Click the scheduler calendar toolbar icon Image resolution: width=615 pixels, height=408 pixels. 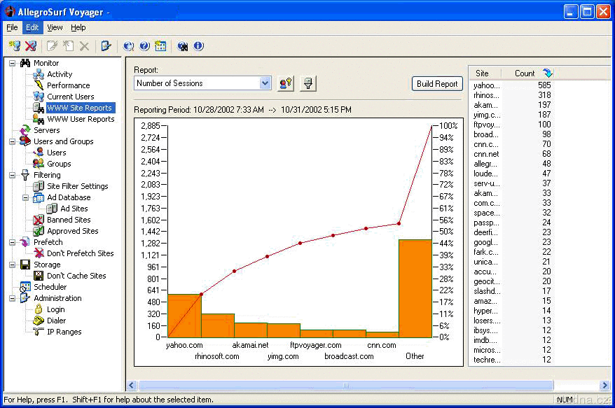coord(160,46)
